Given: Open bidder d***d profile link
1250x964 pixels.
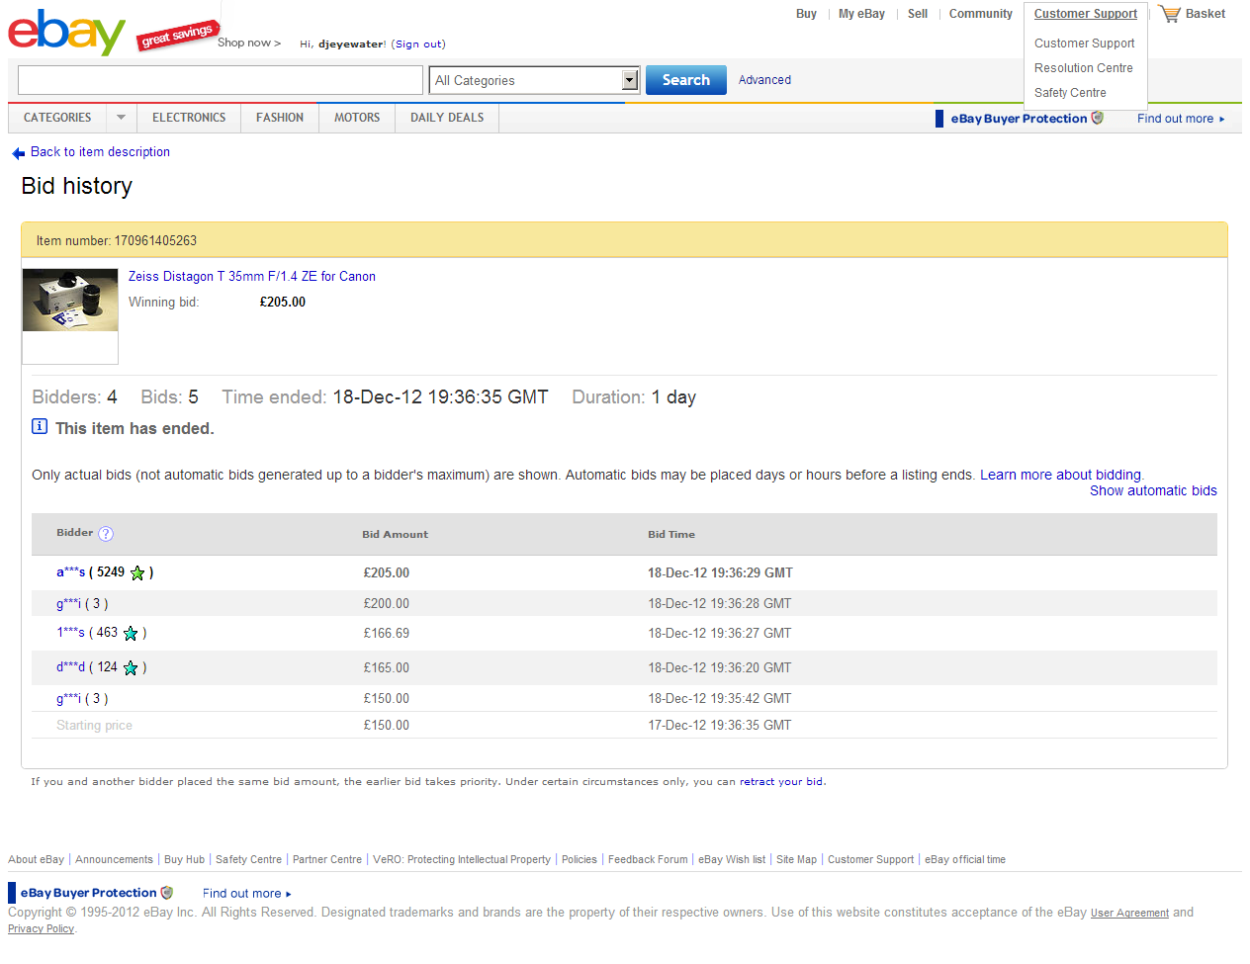Looking at the screenshot, I should tap(70, 667).
